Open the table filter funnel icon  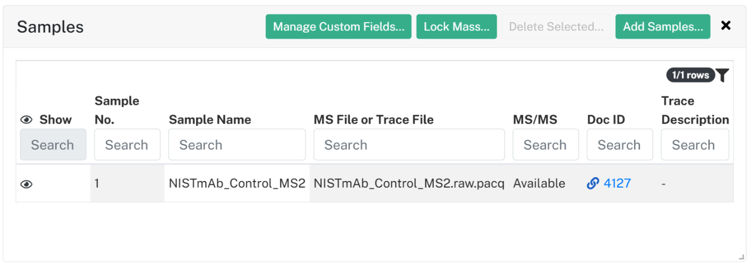[x=722, y=76]
